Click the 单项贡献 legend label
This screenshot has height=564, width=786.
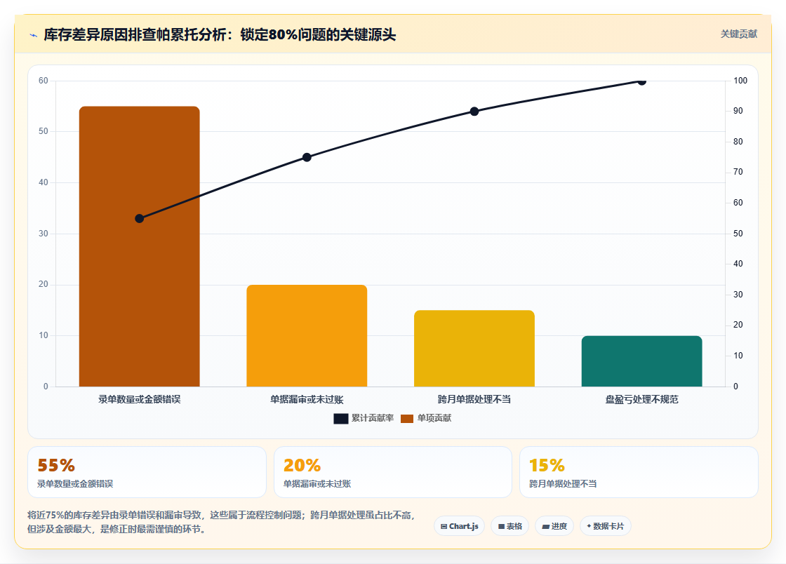tap(434, 418)
